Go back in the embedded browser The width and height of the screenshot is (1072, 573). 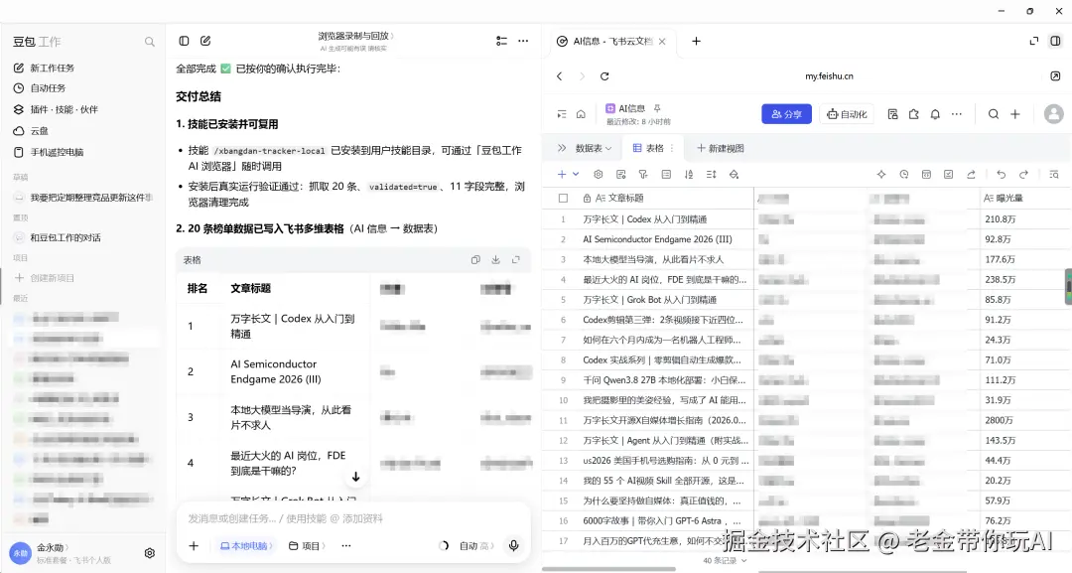(559, 76)
